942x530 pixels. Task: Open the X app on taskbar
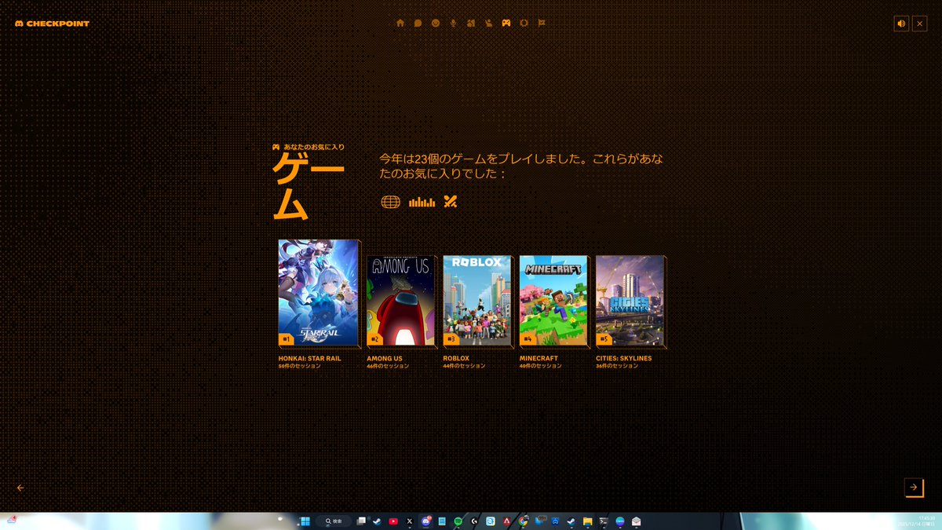[x=410, y=521]
